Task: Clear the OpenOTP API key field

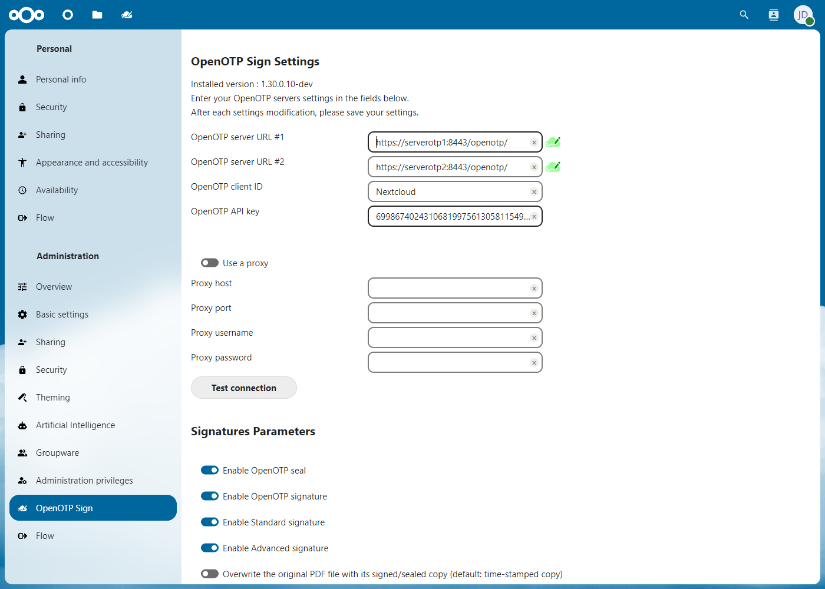Action: pyautogui.click(x=534, y=217)
